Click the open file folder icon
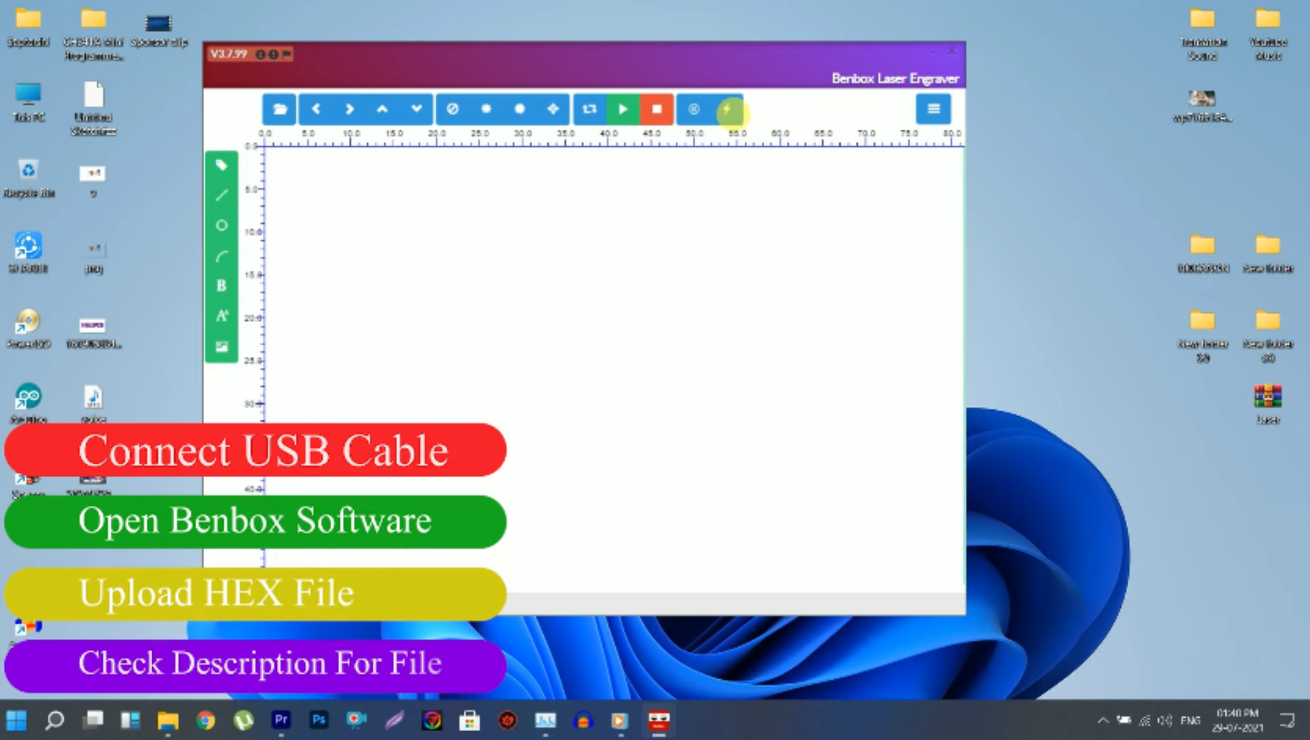The width and height of the screenshot is (1310, 740). 280,109
